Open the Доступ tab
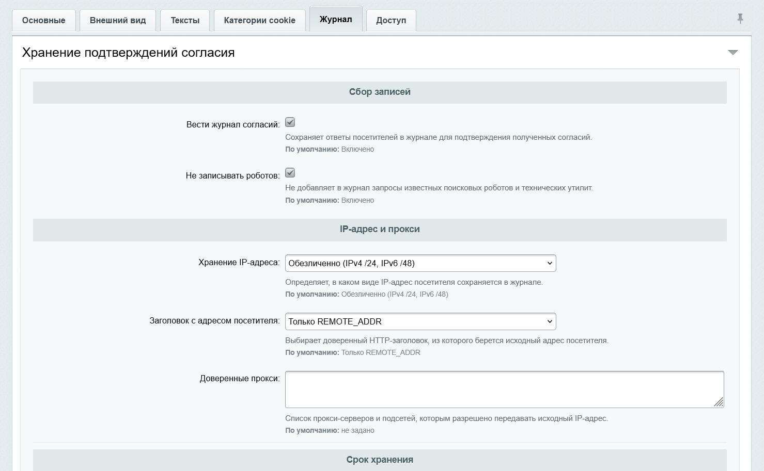The image size is (764, 471). [x=391, y=21]
